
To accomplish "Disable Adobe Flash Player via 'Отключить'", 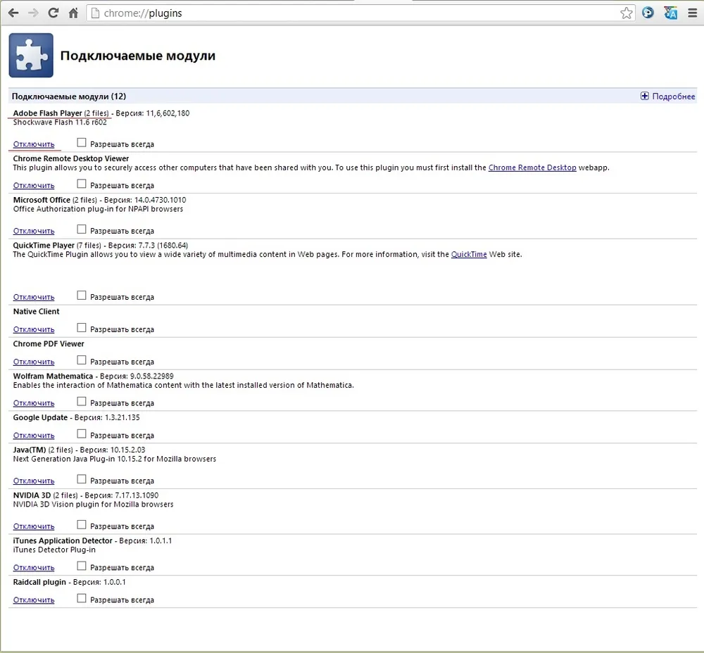I will pyautogui.click(x=34, y=144).
